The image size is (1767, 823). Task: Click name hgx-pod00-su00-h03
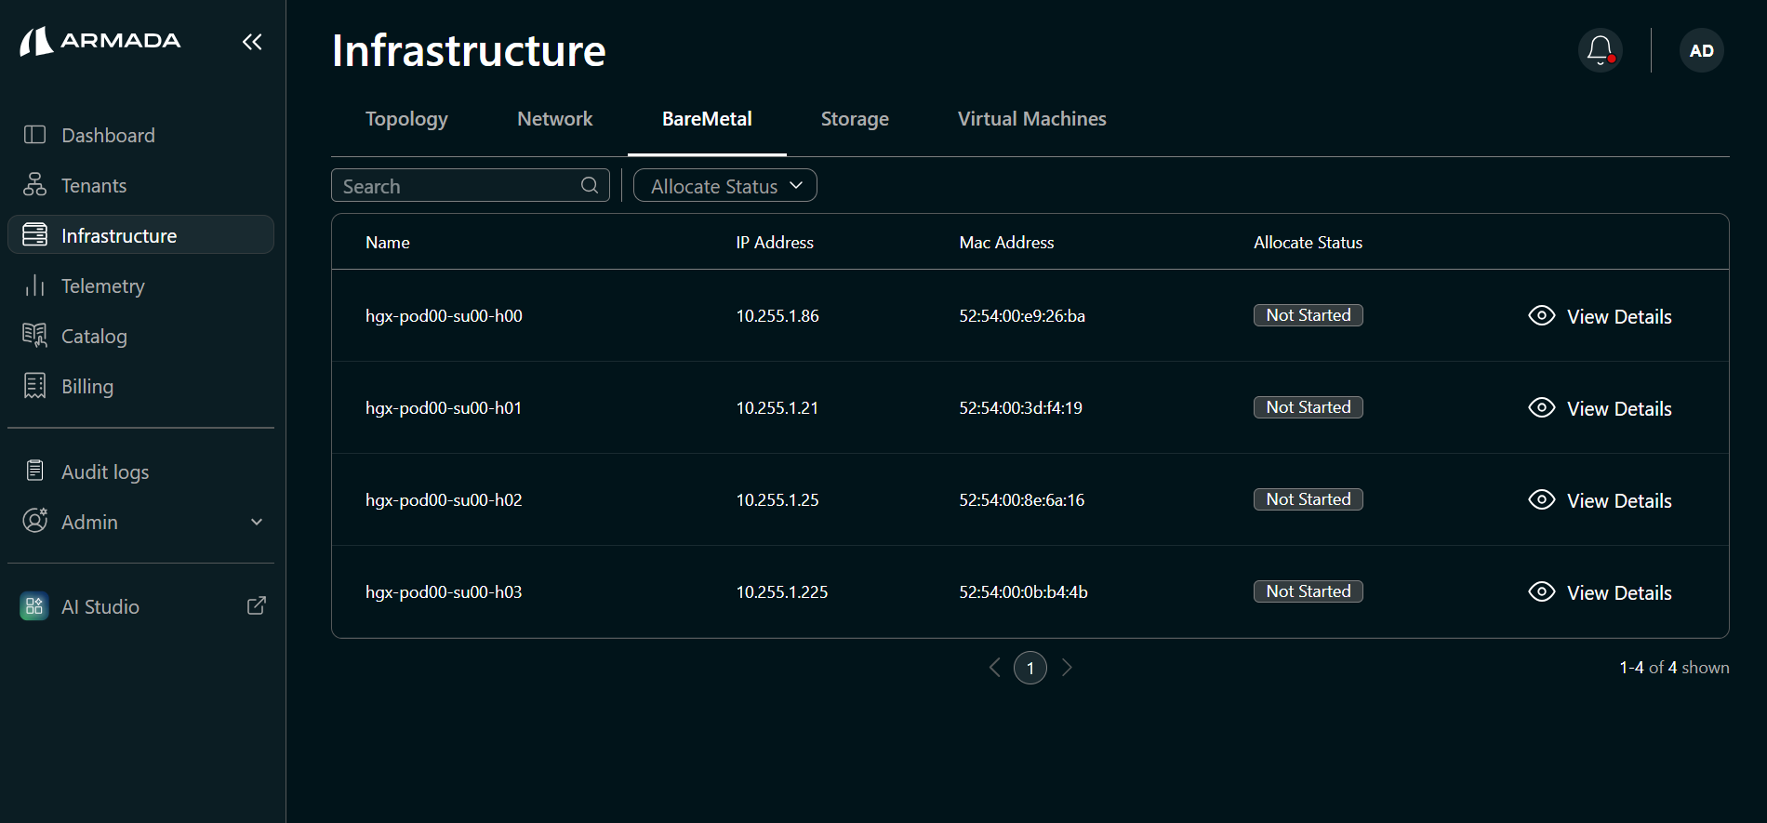pyautogui.click(x=444, y=591)
